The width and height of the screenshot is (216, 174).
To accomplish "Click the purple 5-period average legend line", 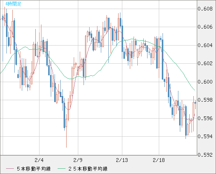I will click(x=10, y=169).
